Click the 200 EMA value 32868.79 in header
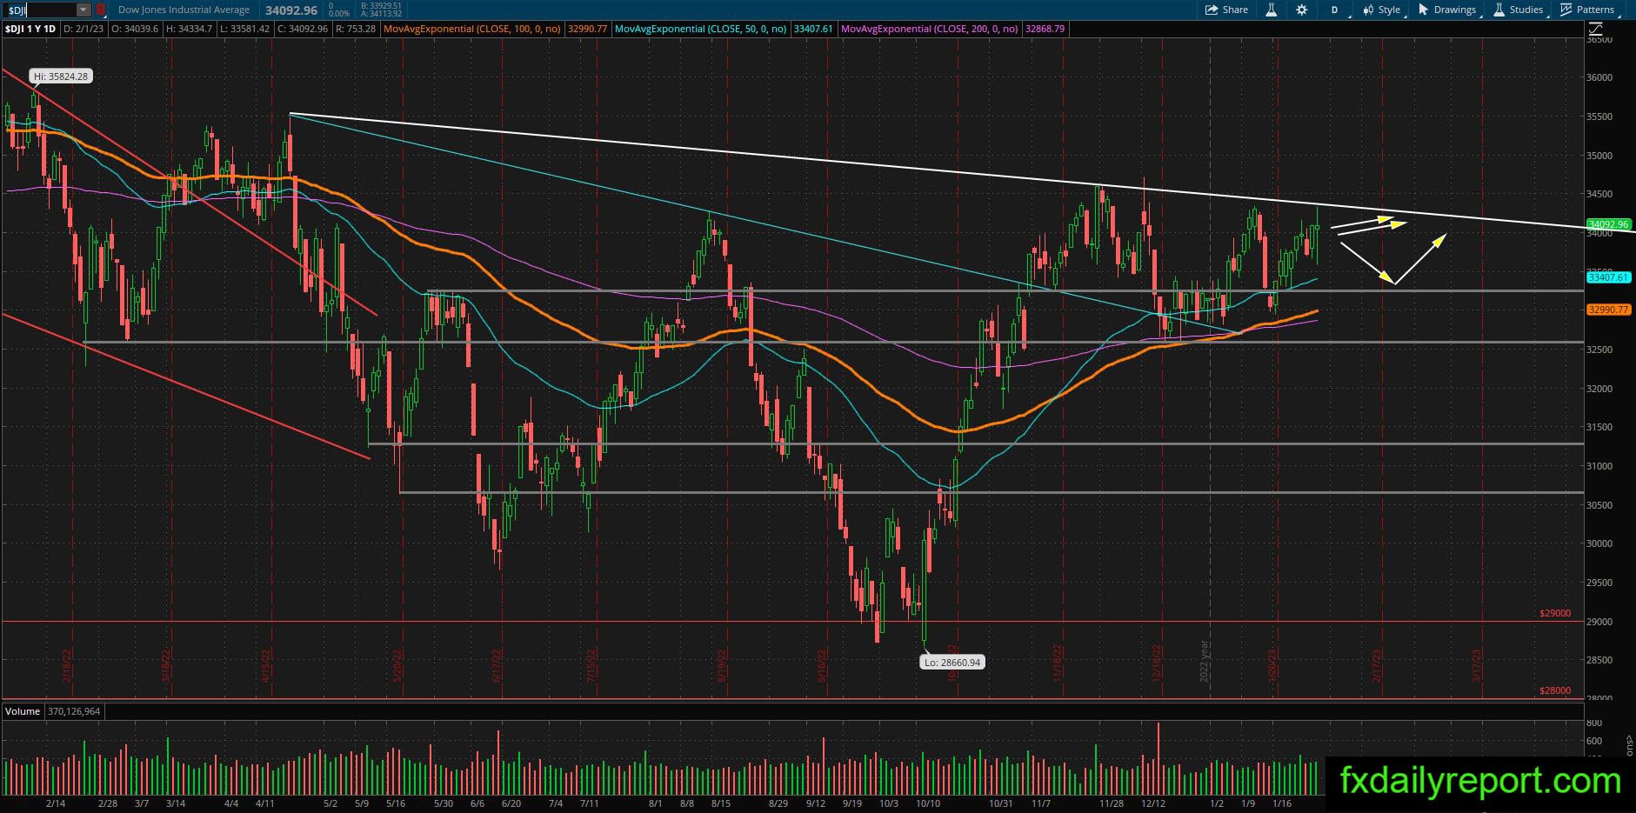 (x=1045, y=29)
